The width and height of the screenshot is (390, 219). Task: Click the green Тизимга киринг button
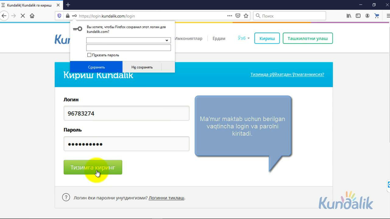click(x=93, y=167)
